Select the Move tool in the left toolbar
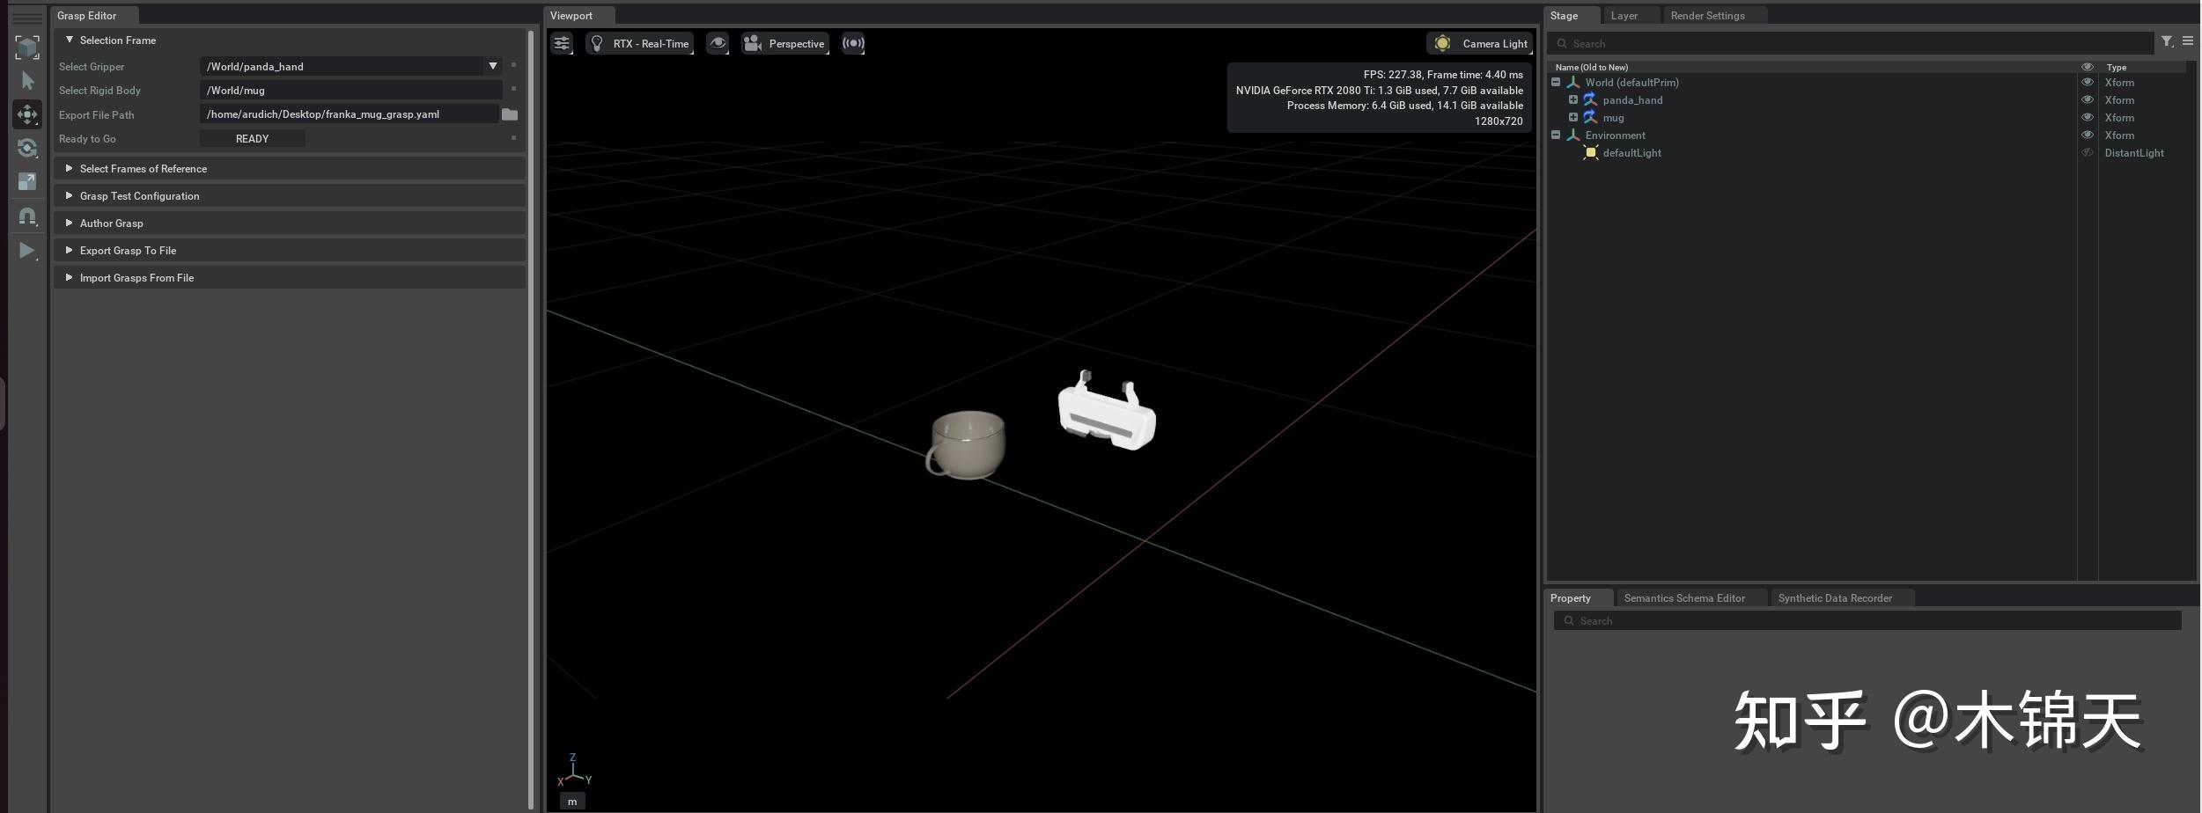2202x813 pixels. click(x=27, y=114)
